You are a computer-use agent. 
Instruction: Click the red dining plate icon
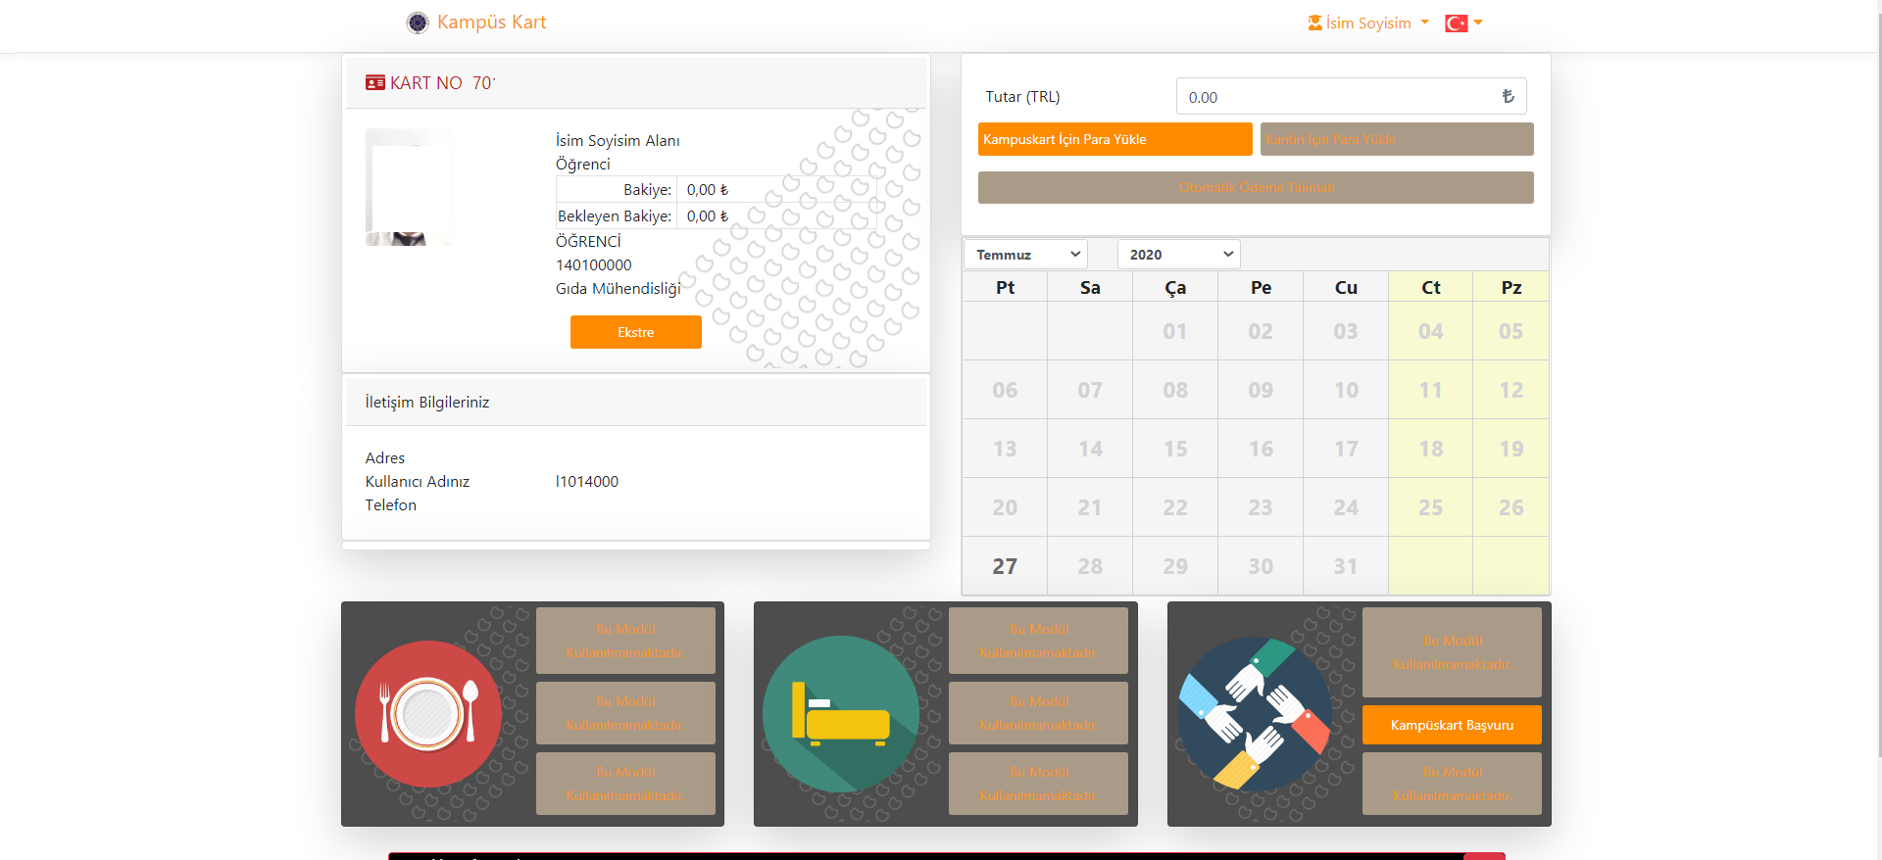[x=428, y=714]
